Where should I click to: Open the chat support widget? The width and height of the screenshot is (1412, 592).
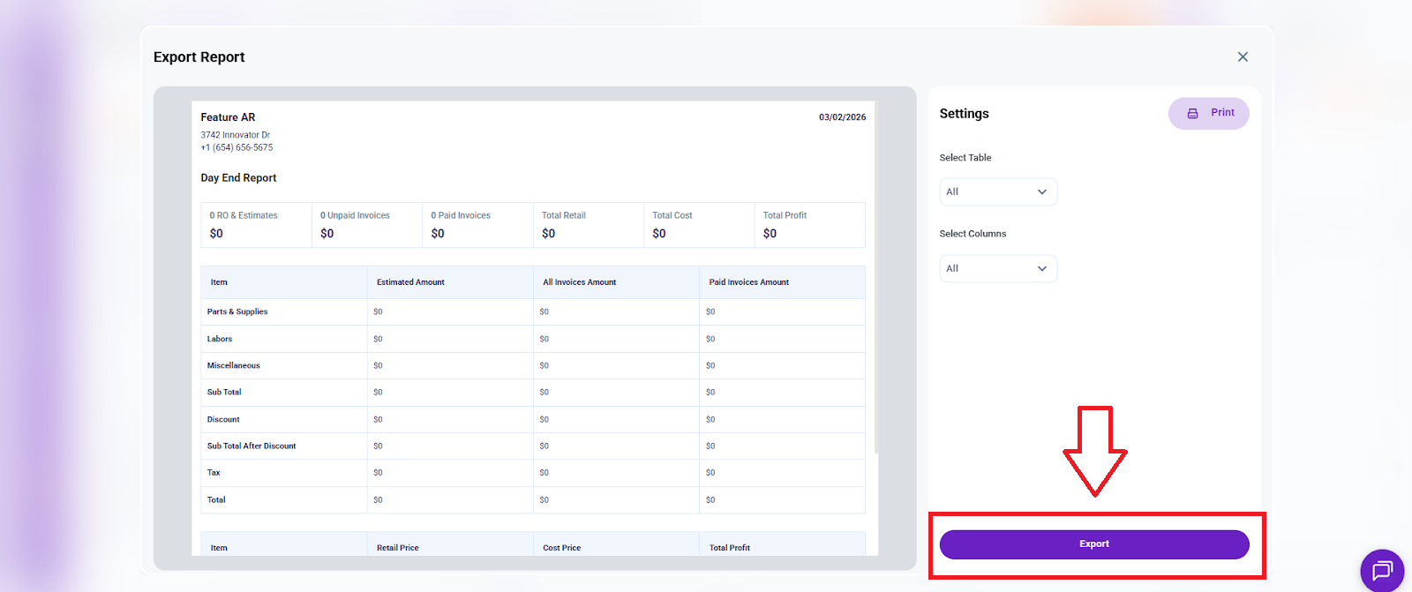[1381, 570]
